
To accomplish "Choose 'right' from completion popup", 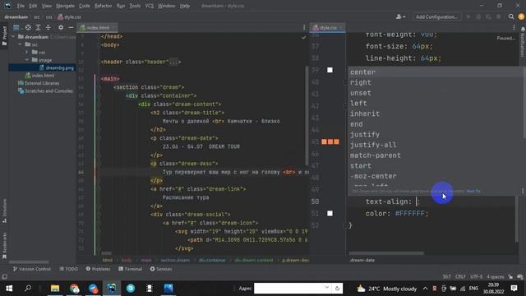I will 435,82.
